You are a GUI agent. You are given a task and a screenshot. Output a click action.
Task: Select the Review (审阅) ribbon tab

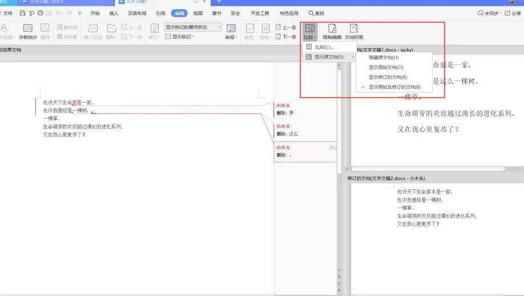coord(179,13)
